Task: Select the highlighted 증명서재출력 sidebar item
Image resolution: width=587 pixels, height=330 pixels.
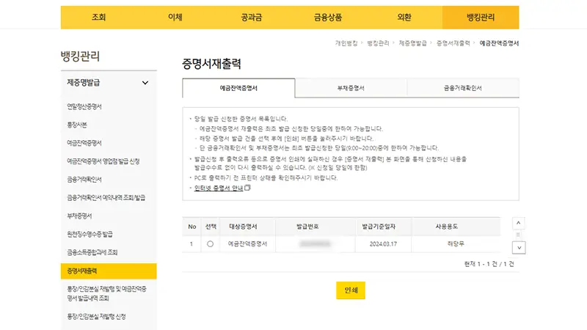Action: 109,271
